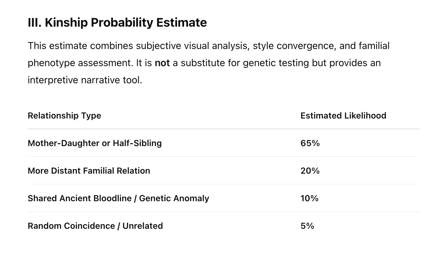
Task: Click the 65% likelihood value
Action: [x=310, y=143]
